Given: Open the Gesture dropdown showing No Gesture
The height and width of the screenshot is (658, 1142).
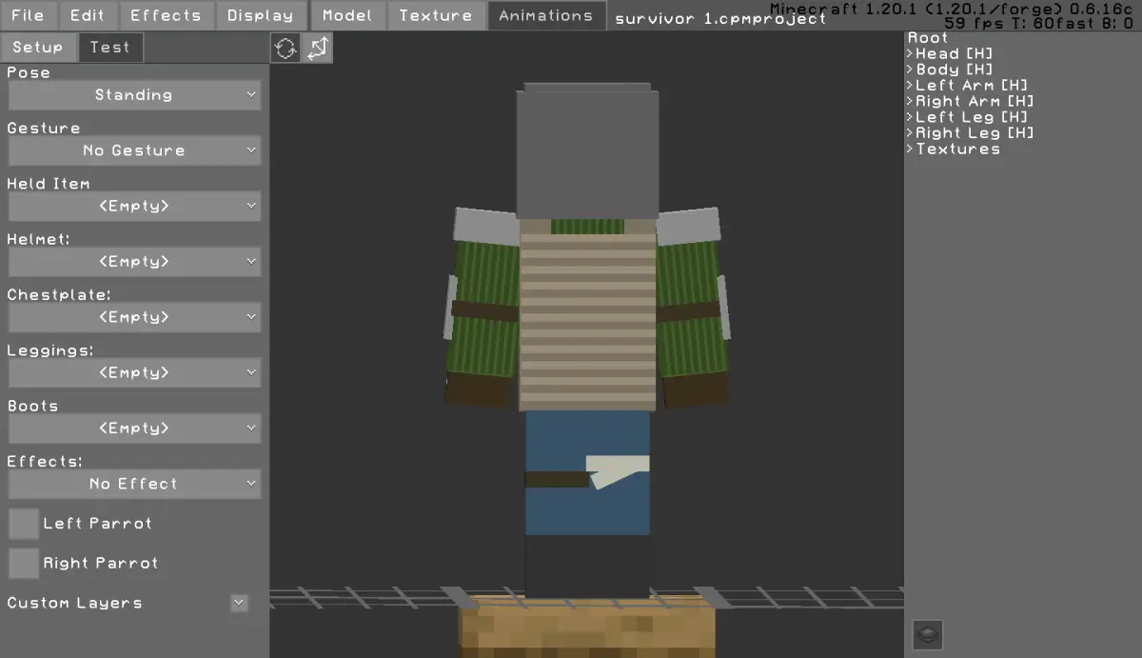Looking at the screenshot, I should 134,150.
